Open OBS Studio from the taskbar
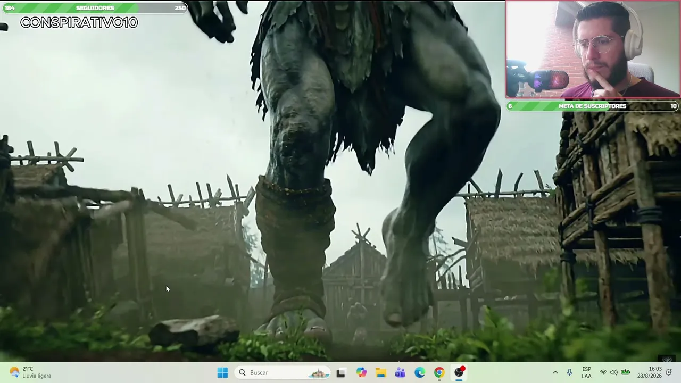The height and width of the screenshot is (383, 681). point(459,372)
